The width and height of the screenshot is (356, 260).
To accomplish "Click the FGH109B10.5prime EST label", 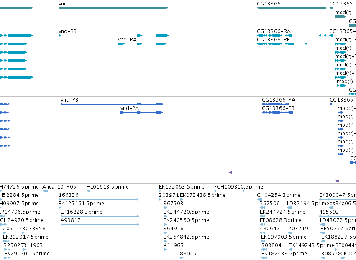I will point(238,187).
